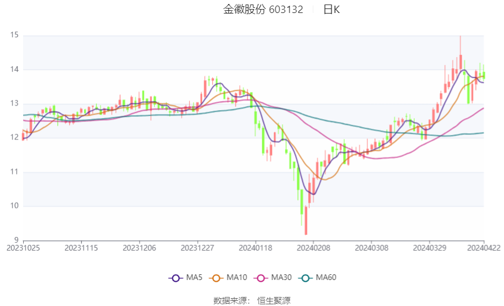
Task: Click the 20240329 date axis label
Action: tap(430, 248)
